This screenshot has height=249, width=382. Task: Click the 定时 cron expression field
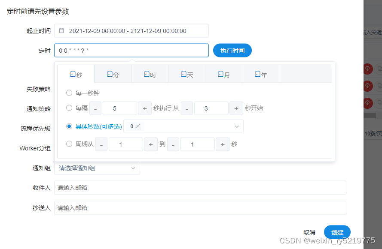[131, 51]
